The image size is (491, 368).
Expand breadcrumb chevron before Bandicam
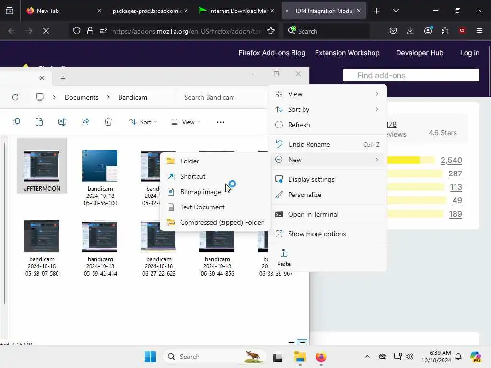coord(108,97)
